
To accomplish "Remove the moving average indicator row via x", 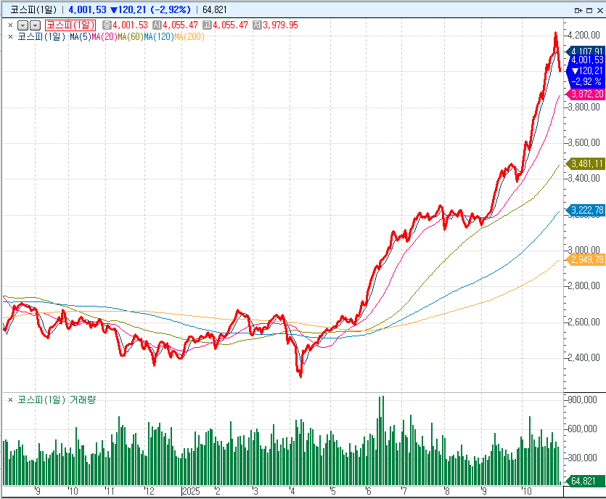I will tap(10, 36).
